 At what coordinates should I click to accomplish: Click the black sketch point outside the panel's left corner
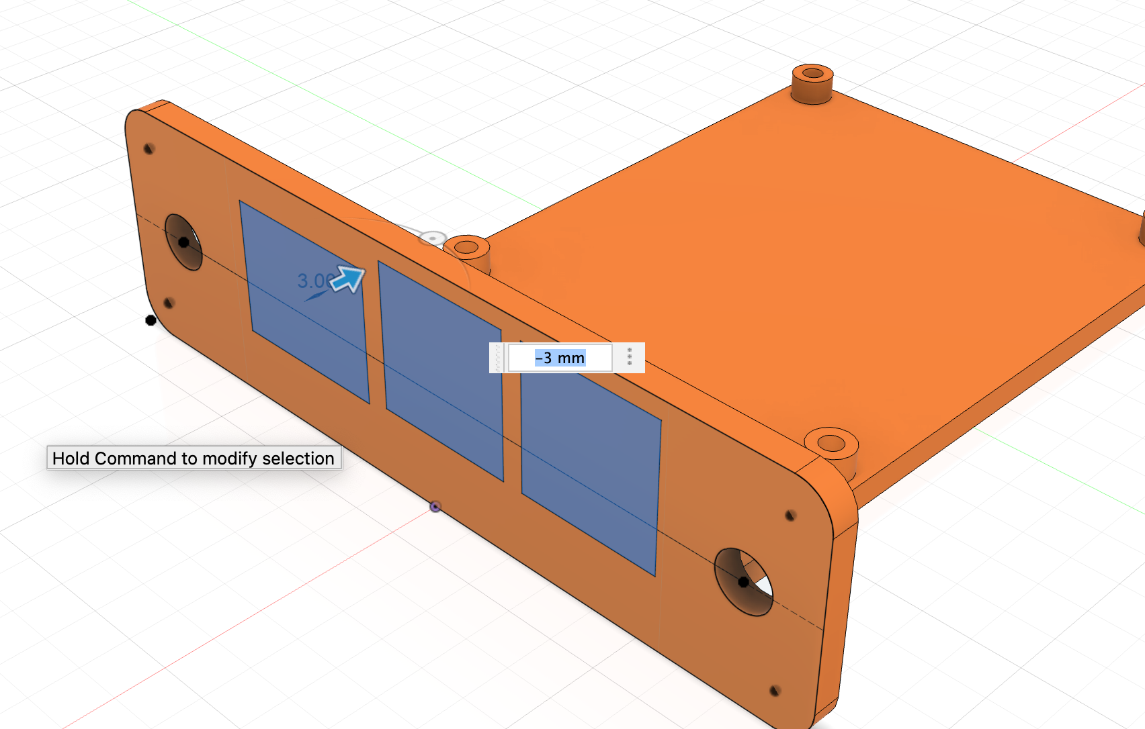151,320
